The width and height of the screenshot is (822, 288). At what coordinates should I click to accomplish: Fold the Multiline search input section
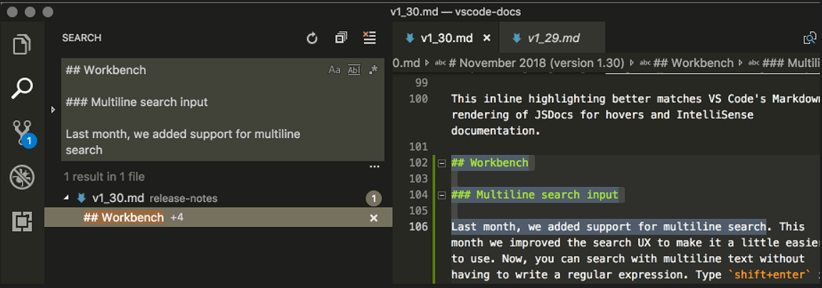[442, 196]
